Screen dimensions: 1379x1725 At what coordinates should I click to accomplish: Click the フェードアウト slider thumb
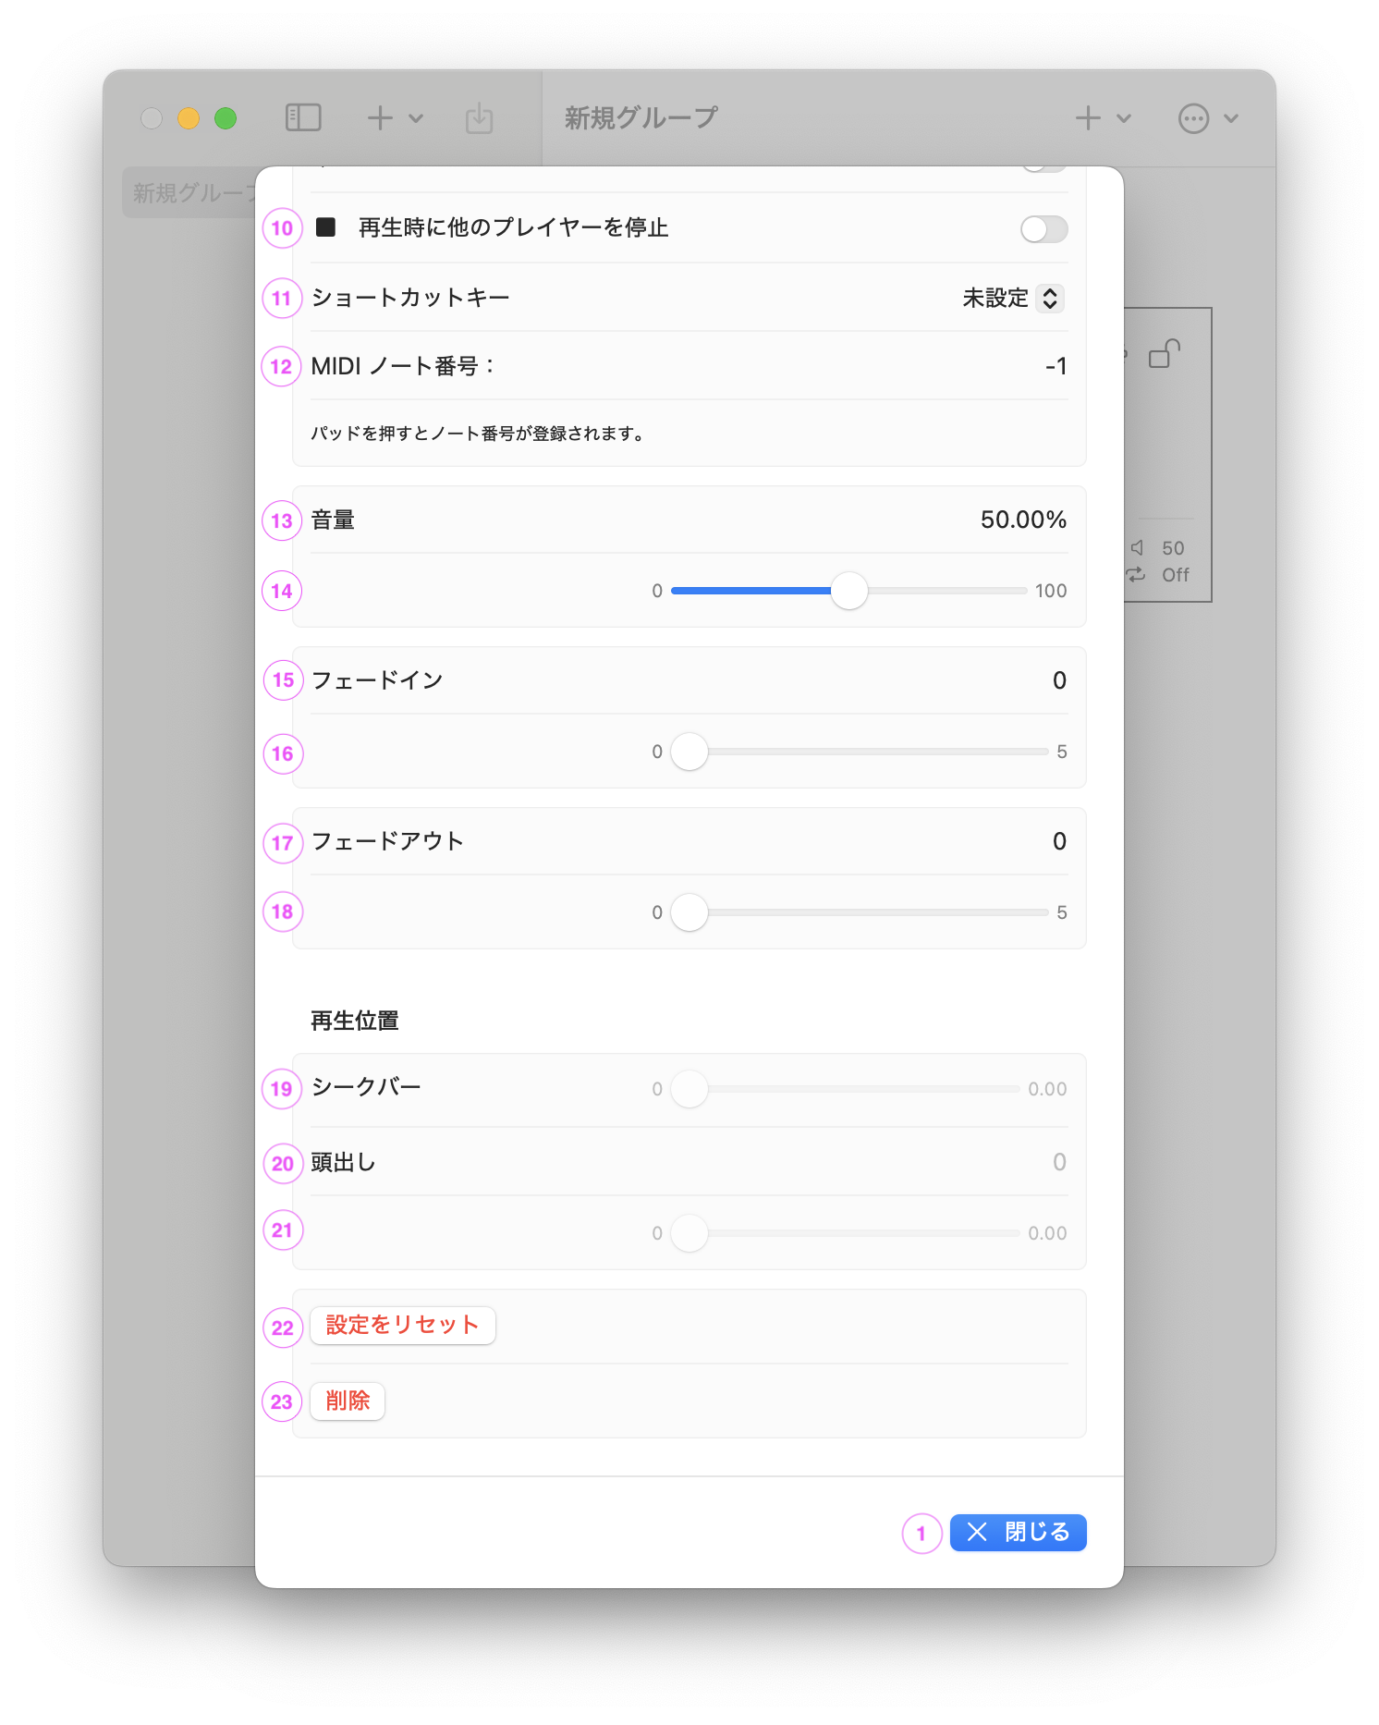689,912
